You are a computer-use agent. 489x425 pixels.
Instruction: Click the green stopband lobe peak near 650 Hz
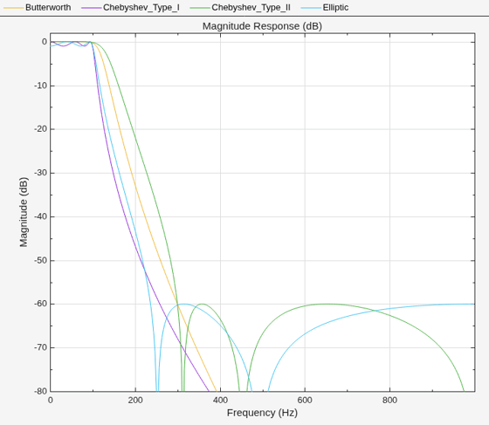[x=327, y=304]
